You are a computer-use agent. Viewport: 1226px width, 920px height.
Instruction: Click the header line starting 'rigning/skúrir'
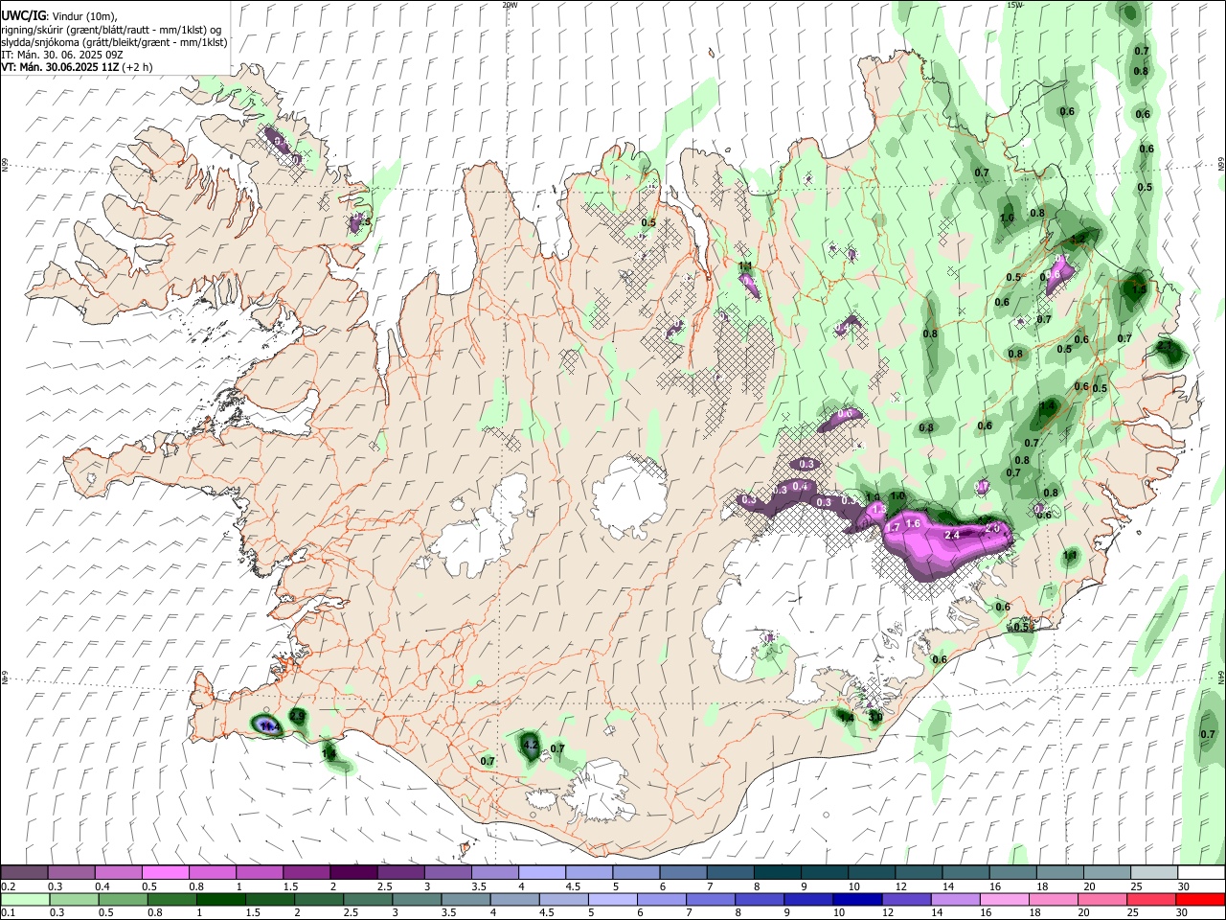coord(110,30)
